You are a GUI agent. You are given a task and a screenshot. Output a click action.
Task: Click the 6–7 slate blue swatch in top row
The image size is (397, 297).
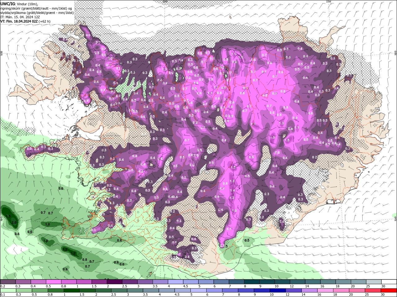click(221, 282)
